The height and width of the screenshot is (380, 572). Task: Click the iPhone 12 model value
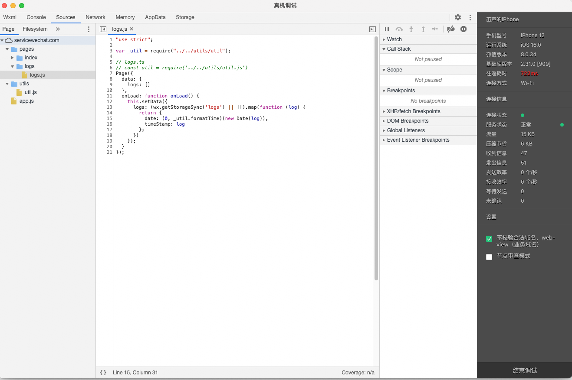(x=533, y=36)
